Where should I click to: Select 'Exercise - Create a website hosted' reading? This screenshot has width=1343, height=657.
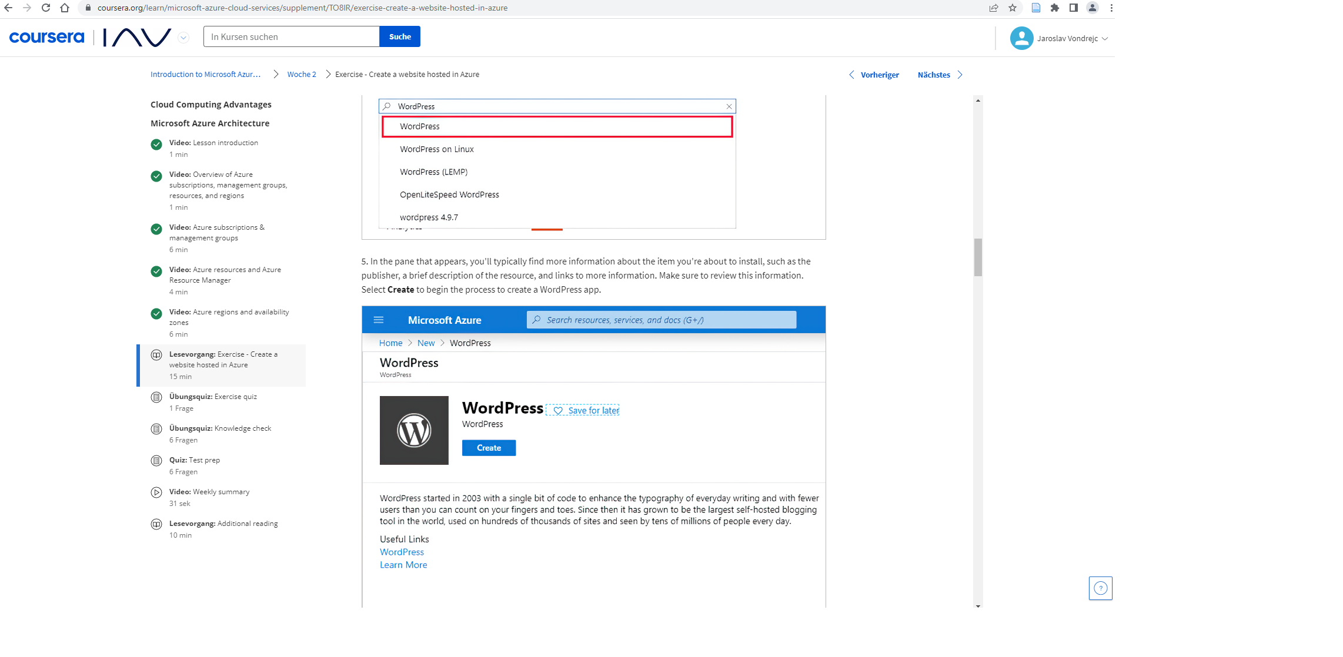pos(222,365)
